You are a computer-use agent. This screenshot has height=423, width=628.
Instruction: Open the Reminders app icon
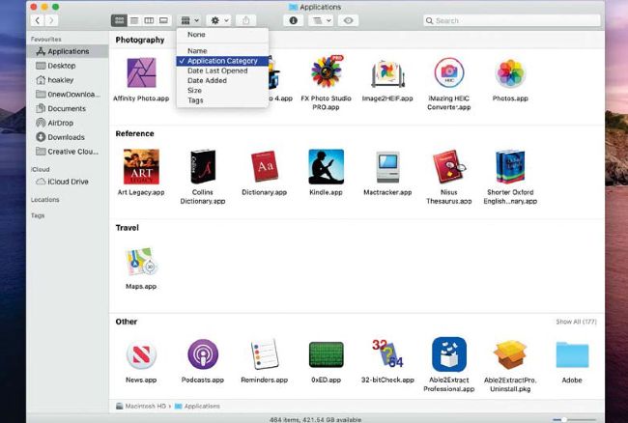coord(264,354)
